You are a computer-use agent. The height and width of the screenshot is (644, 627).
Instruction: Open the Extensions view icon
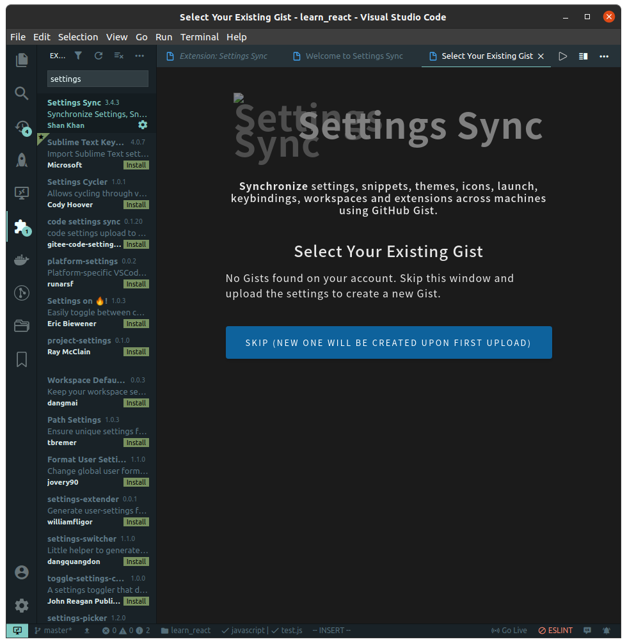(x=21, y=227)
